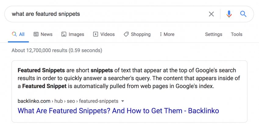Click into the search query text field
259x124 pixels.
pyautogui.click(x=107, y=14)
